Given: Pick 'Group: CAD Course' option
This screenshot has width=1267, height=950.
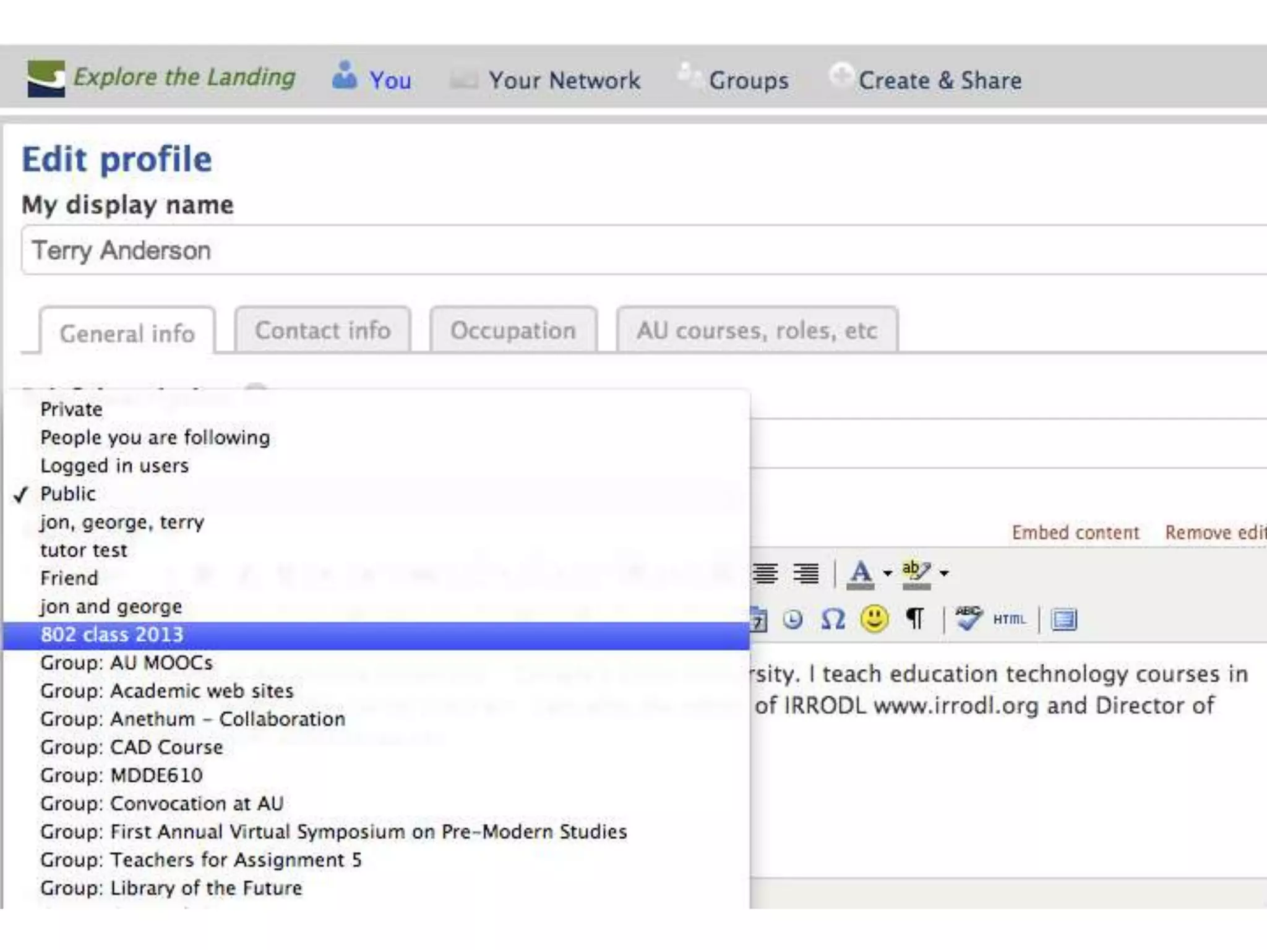Looking at the screenshot, I should (x=131, y=747).
